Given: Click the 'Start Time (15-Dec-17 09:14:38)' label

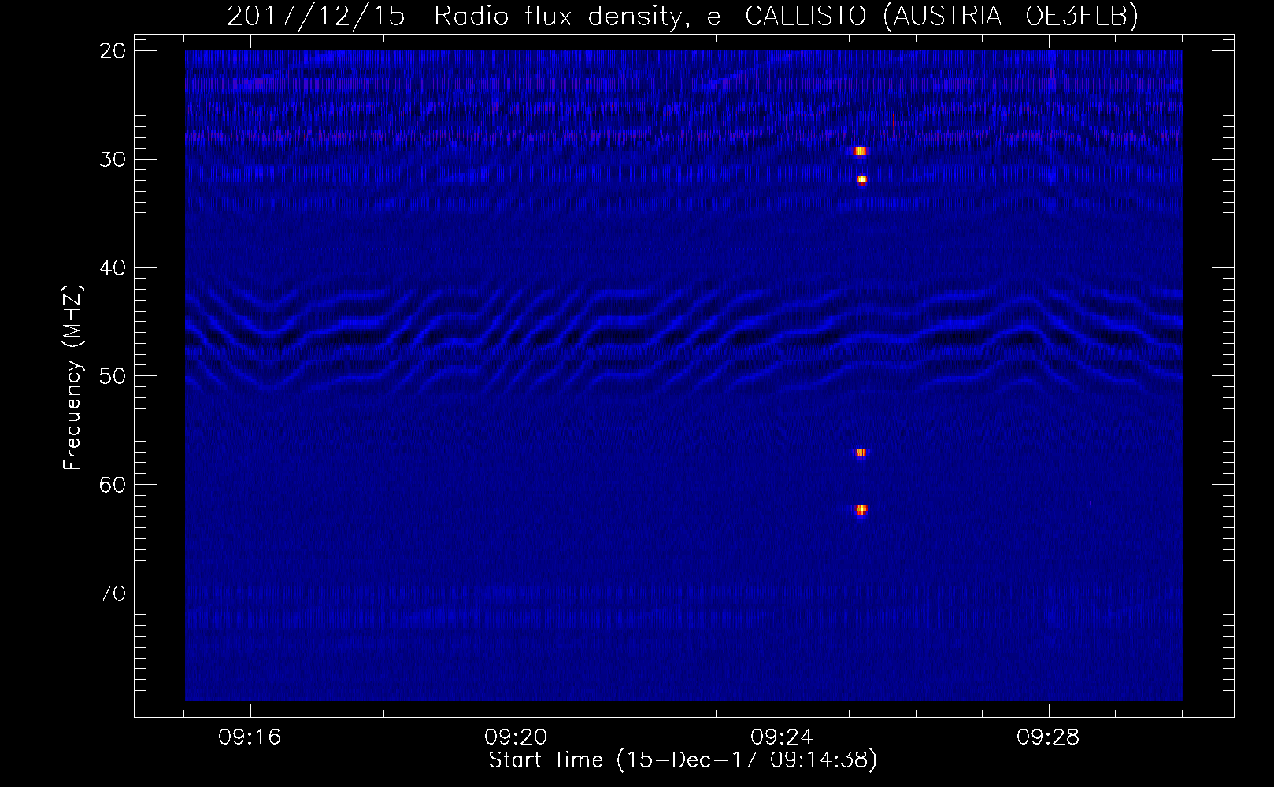Looking at the screenshot, I should pos(683,760).
